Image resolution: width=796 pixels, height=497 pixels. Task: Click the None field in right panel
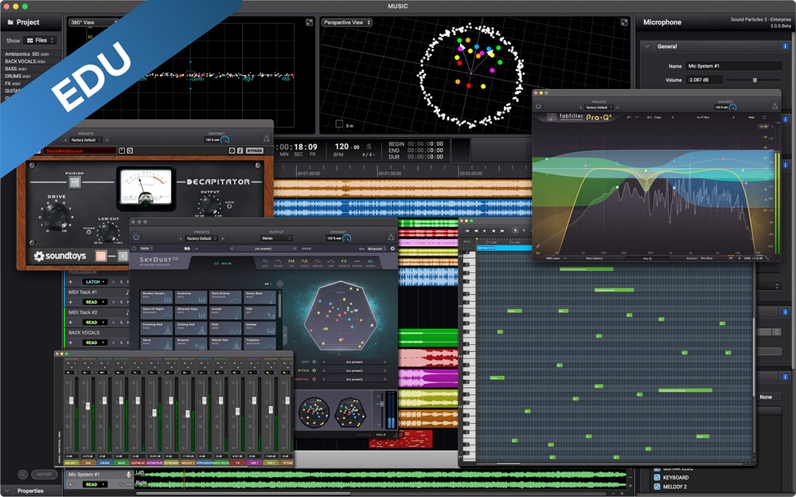point(769,397)
